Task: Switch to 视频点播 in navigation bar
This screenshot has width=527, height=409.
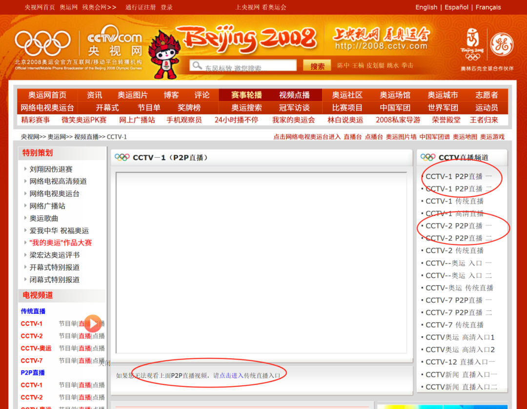Action: pos(294,95)
